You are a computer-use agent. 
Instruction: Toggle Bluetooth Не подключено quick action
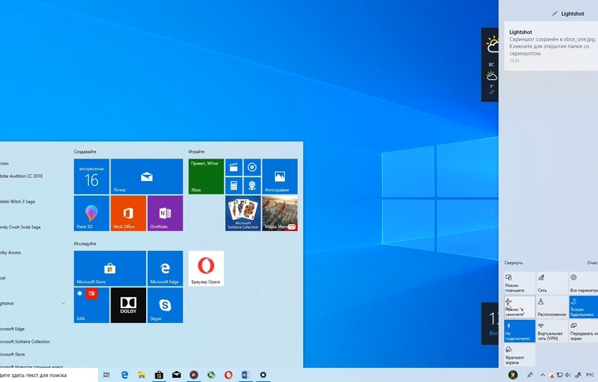tap(519, 331)
